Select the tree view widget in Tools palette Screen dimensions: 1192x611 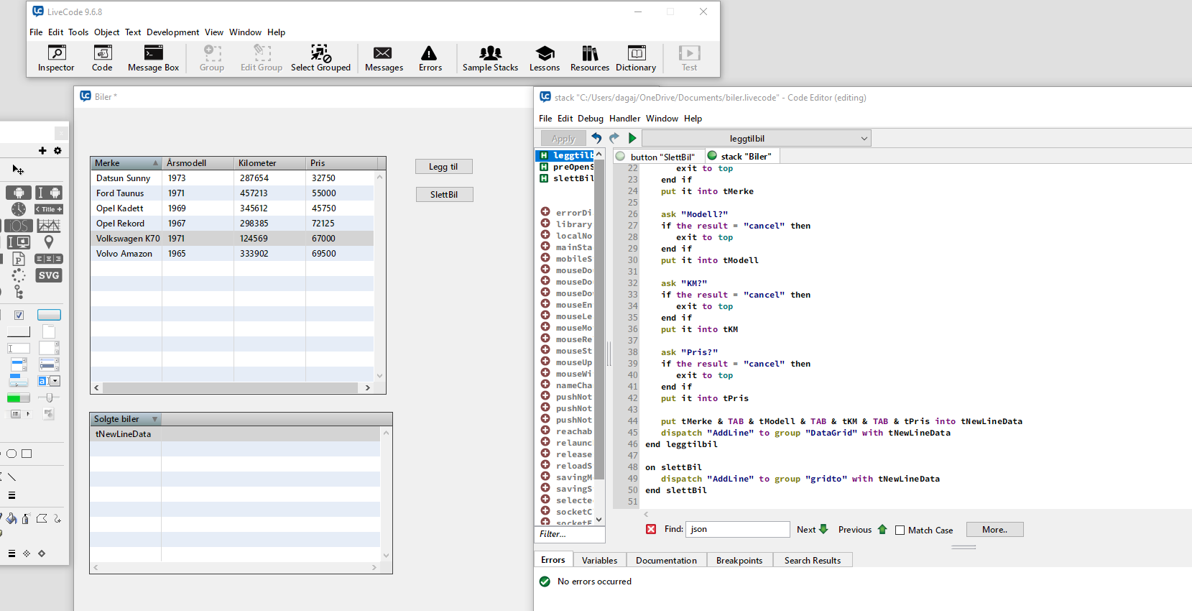click(19, 292)
